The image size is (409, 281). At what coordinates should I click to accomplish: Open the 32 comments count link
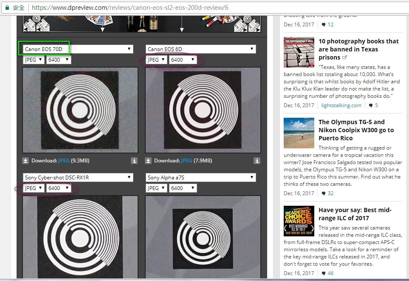tap(330, 193)
